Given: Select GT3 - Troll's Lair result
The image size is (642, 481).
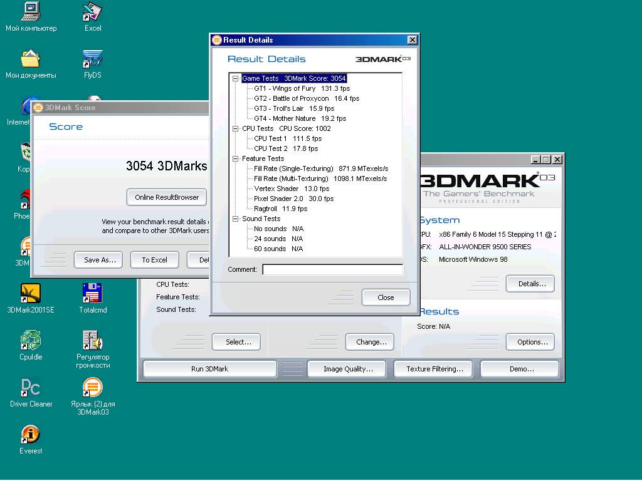Looking at the screenshot, I should coord(294,108).
